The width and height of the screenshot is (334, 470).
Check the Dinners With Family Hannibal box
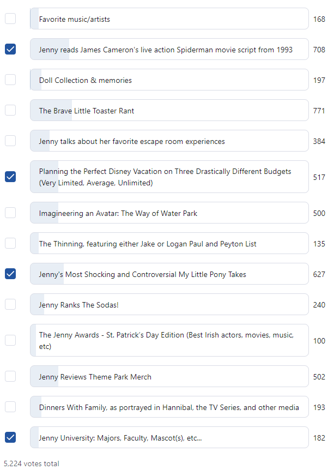[10, 407]
